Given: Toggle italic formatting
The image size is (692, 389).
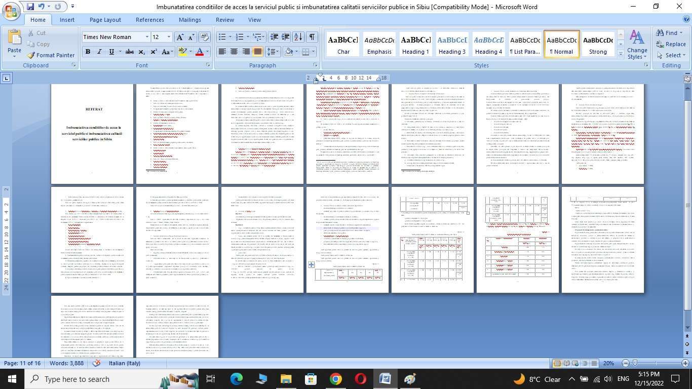Looking at the screenshot, I should 99,52.
